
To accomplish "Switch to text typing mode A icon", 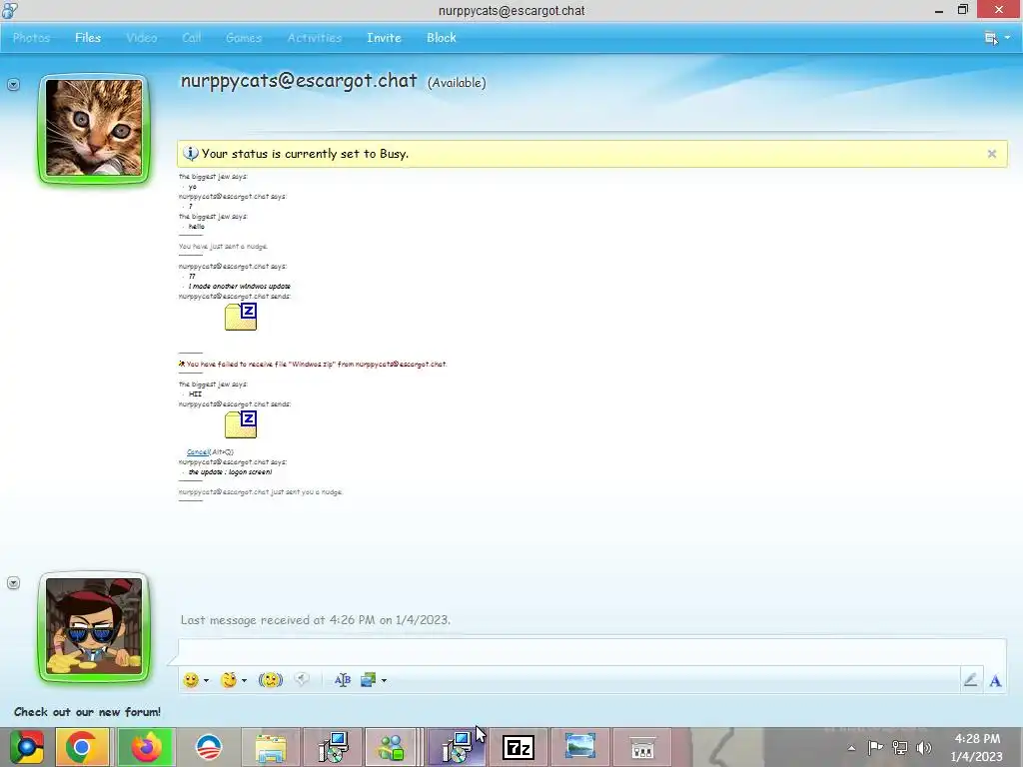I will 995,681.
